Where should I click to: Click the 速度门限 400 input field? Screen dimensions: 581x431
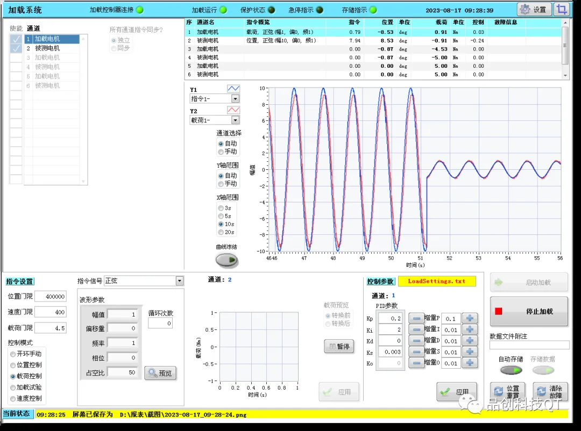[51, 312]
